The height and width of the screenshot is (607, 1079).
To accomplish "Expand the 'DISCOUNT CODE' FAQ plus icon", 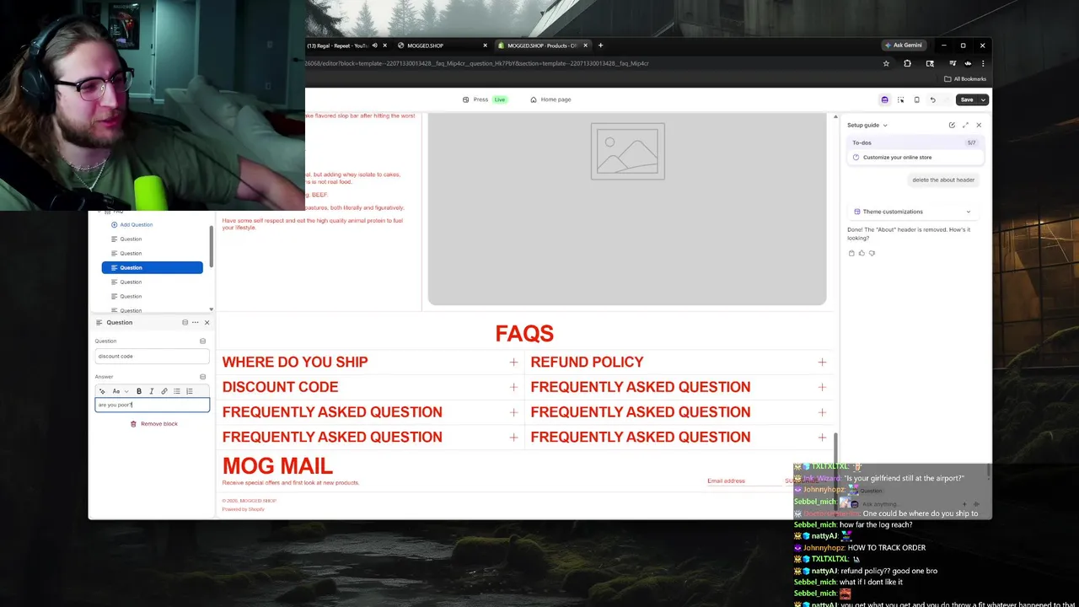I will tap(513, 387).
